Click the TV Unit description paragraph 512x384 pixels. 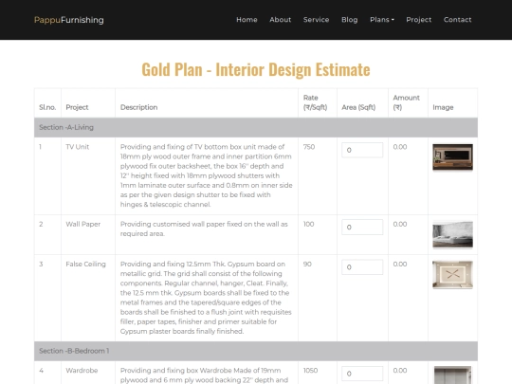(x=207, y=175)
